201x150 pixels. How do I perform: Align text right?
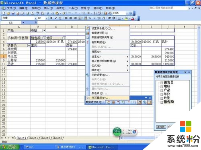[75, 18]
